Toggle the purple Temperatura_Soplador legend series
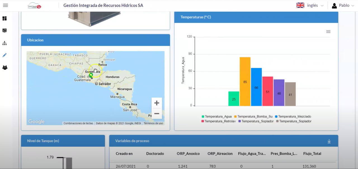Screen dimensions: 358x169 click(x=256, y=121)
